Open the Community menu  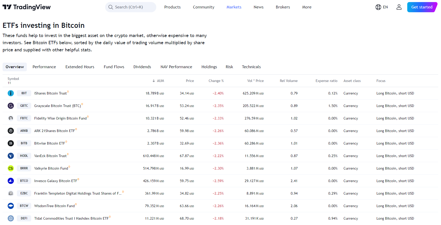pyautogui.click(x=204, y=7)
